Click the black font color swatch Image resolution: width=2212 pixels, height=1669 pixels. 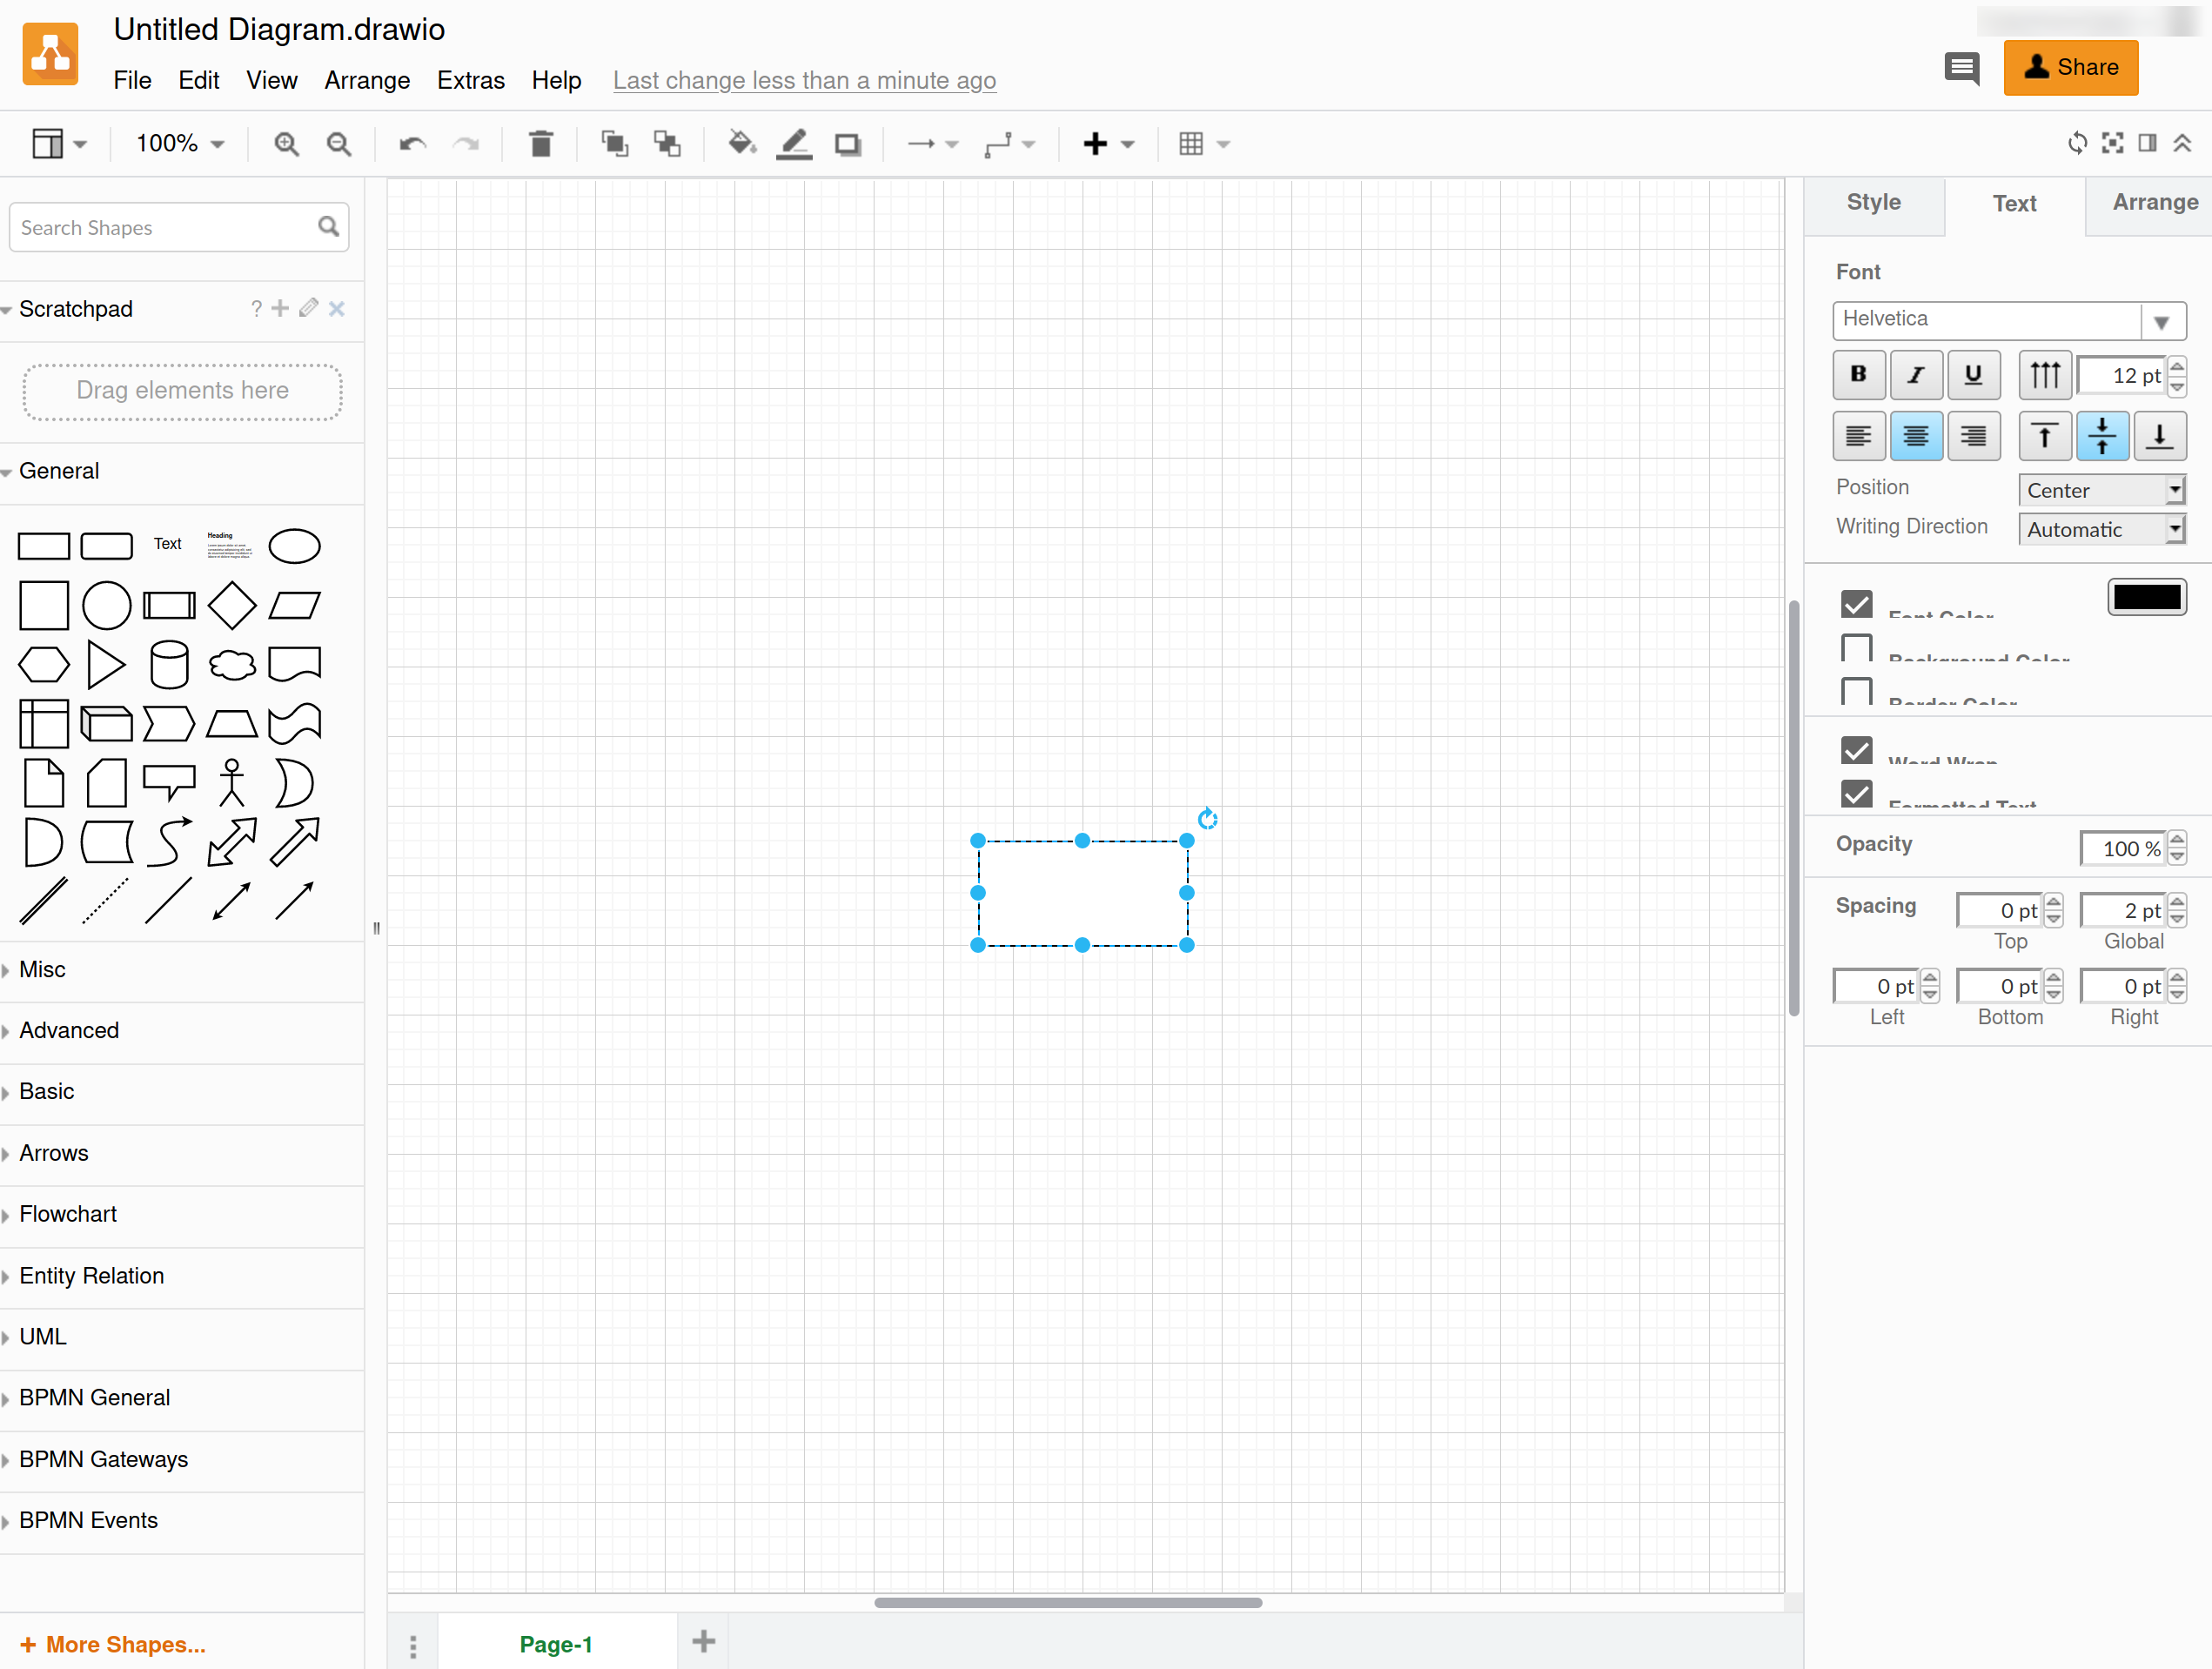[2146, 597]
